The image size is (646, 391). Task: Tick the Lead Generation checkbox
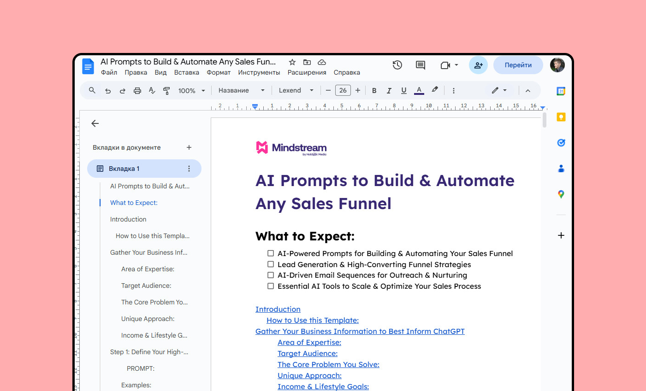click(271, 264)
